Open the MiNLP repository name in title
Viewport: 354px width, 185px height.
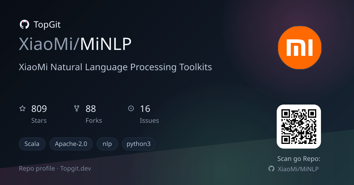coord(106,45)
